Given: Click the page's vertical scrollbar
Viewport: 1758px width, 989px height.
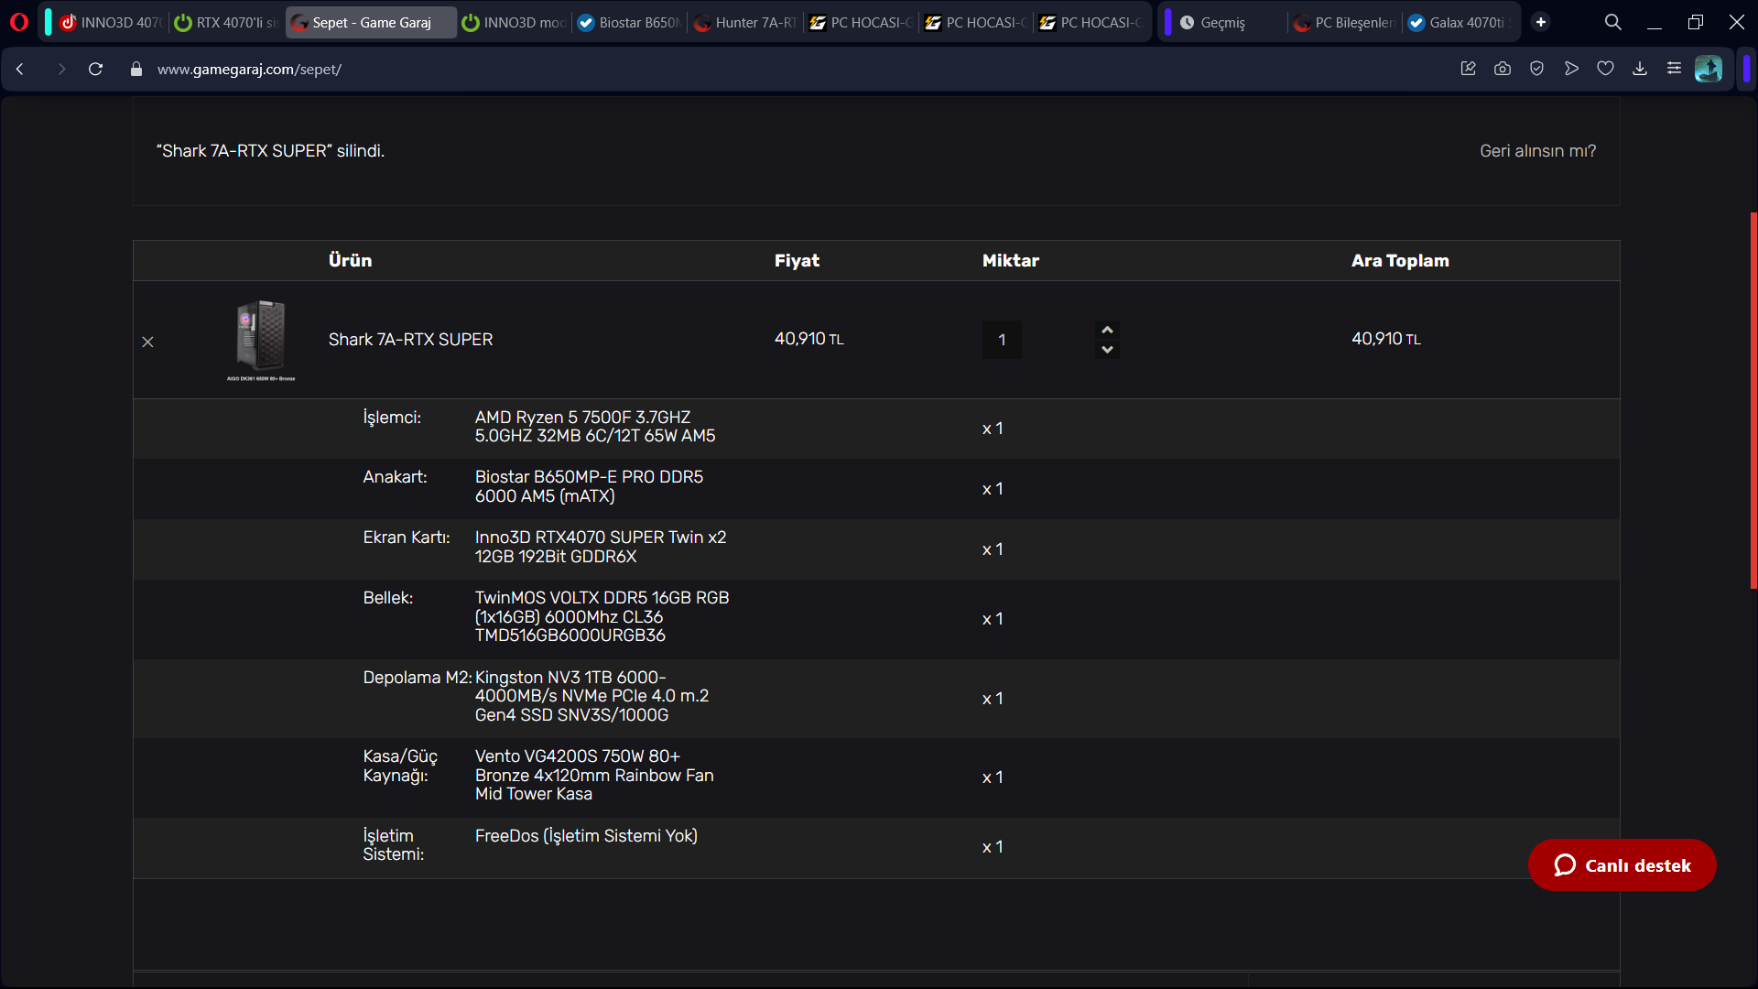Looking at the screenshot, I should (1753, 400).
